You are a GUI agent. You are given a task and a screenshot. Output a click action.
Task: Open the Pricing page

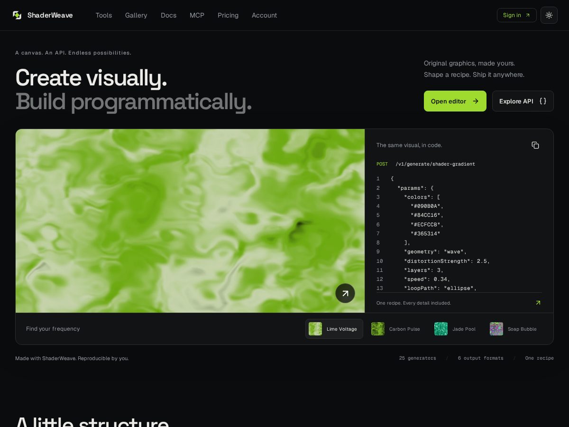pos(228,15)
